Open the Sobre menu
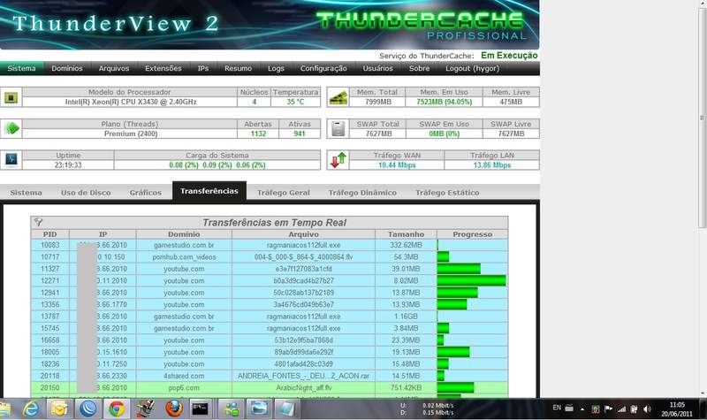 pyautogui.click(x=419, y=68)
